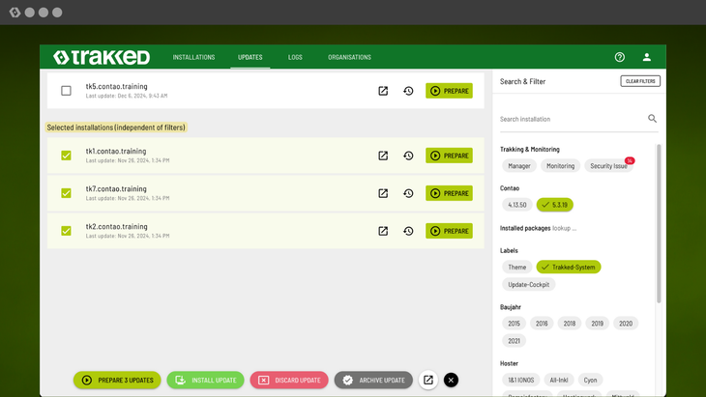Open tk5.contao.training in new window icon
The height and width of the screenshot is (397, 706).
pos(383,91)
